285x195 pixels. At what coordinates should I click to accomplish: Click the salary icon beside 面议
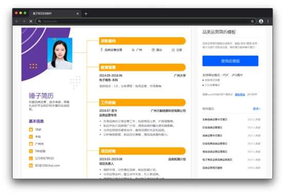(x=153, y=50)
